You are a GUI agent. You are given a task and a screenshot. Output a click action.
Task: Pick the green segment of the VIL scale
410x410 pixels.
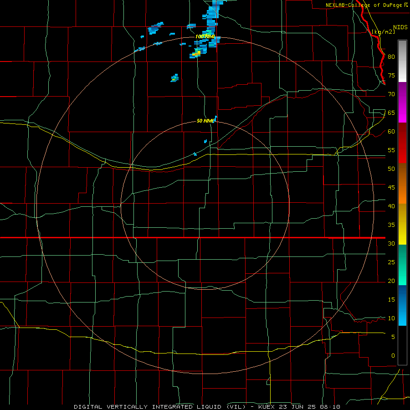(402, 265)
